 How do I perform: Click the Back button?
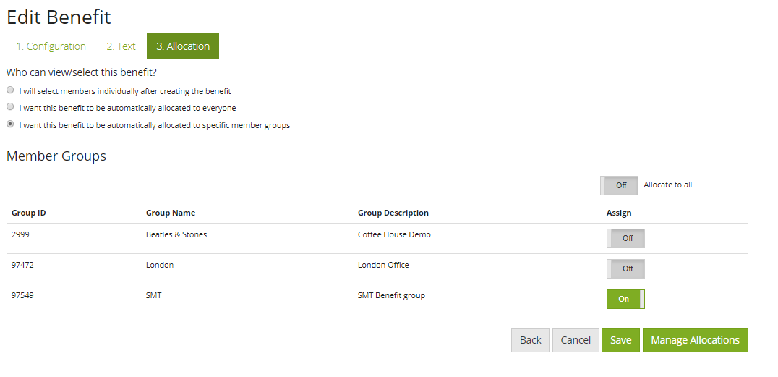[530, 340]
